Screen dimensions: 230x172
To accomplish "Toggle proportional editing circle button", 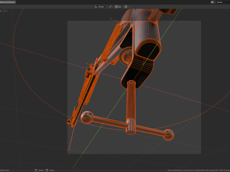I will click(x=126, y=7).
